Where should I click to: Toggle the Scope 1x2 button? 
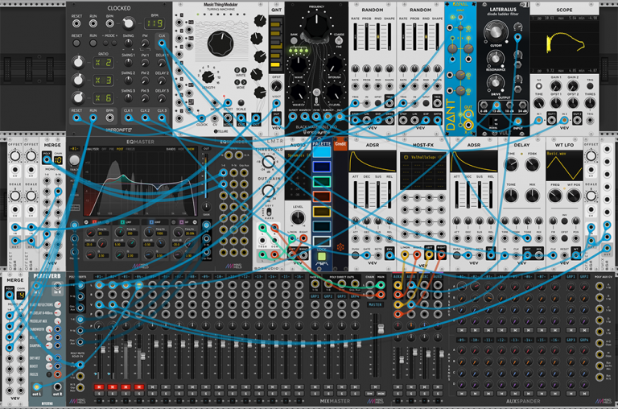pos(538,86)
